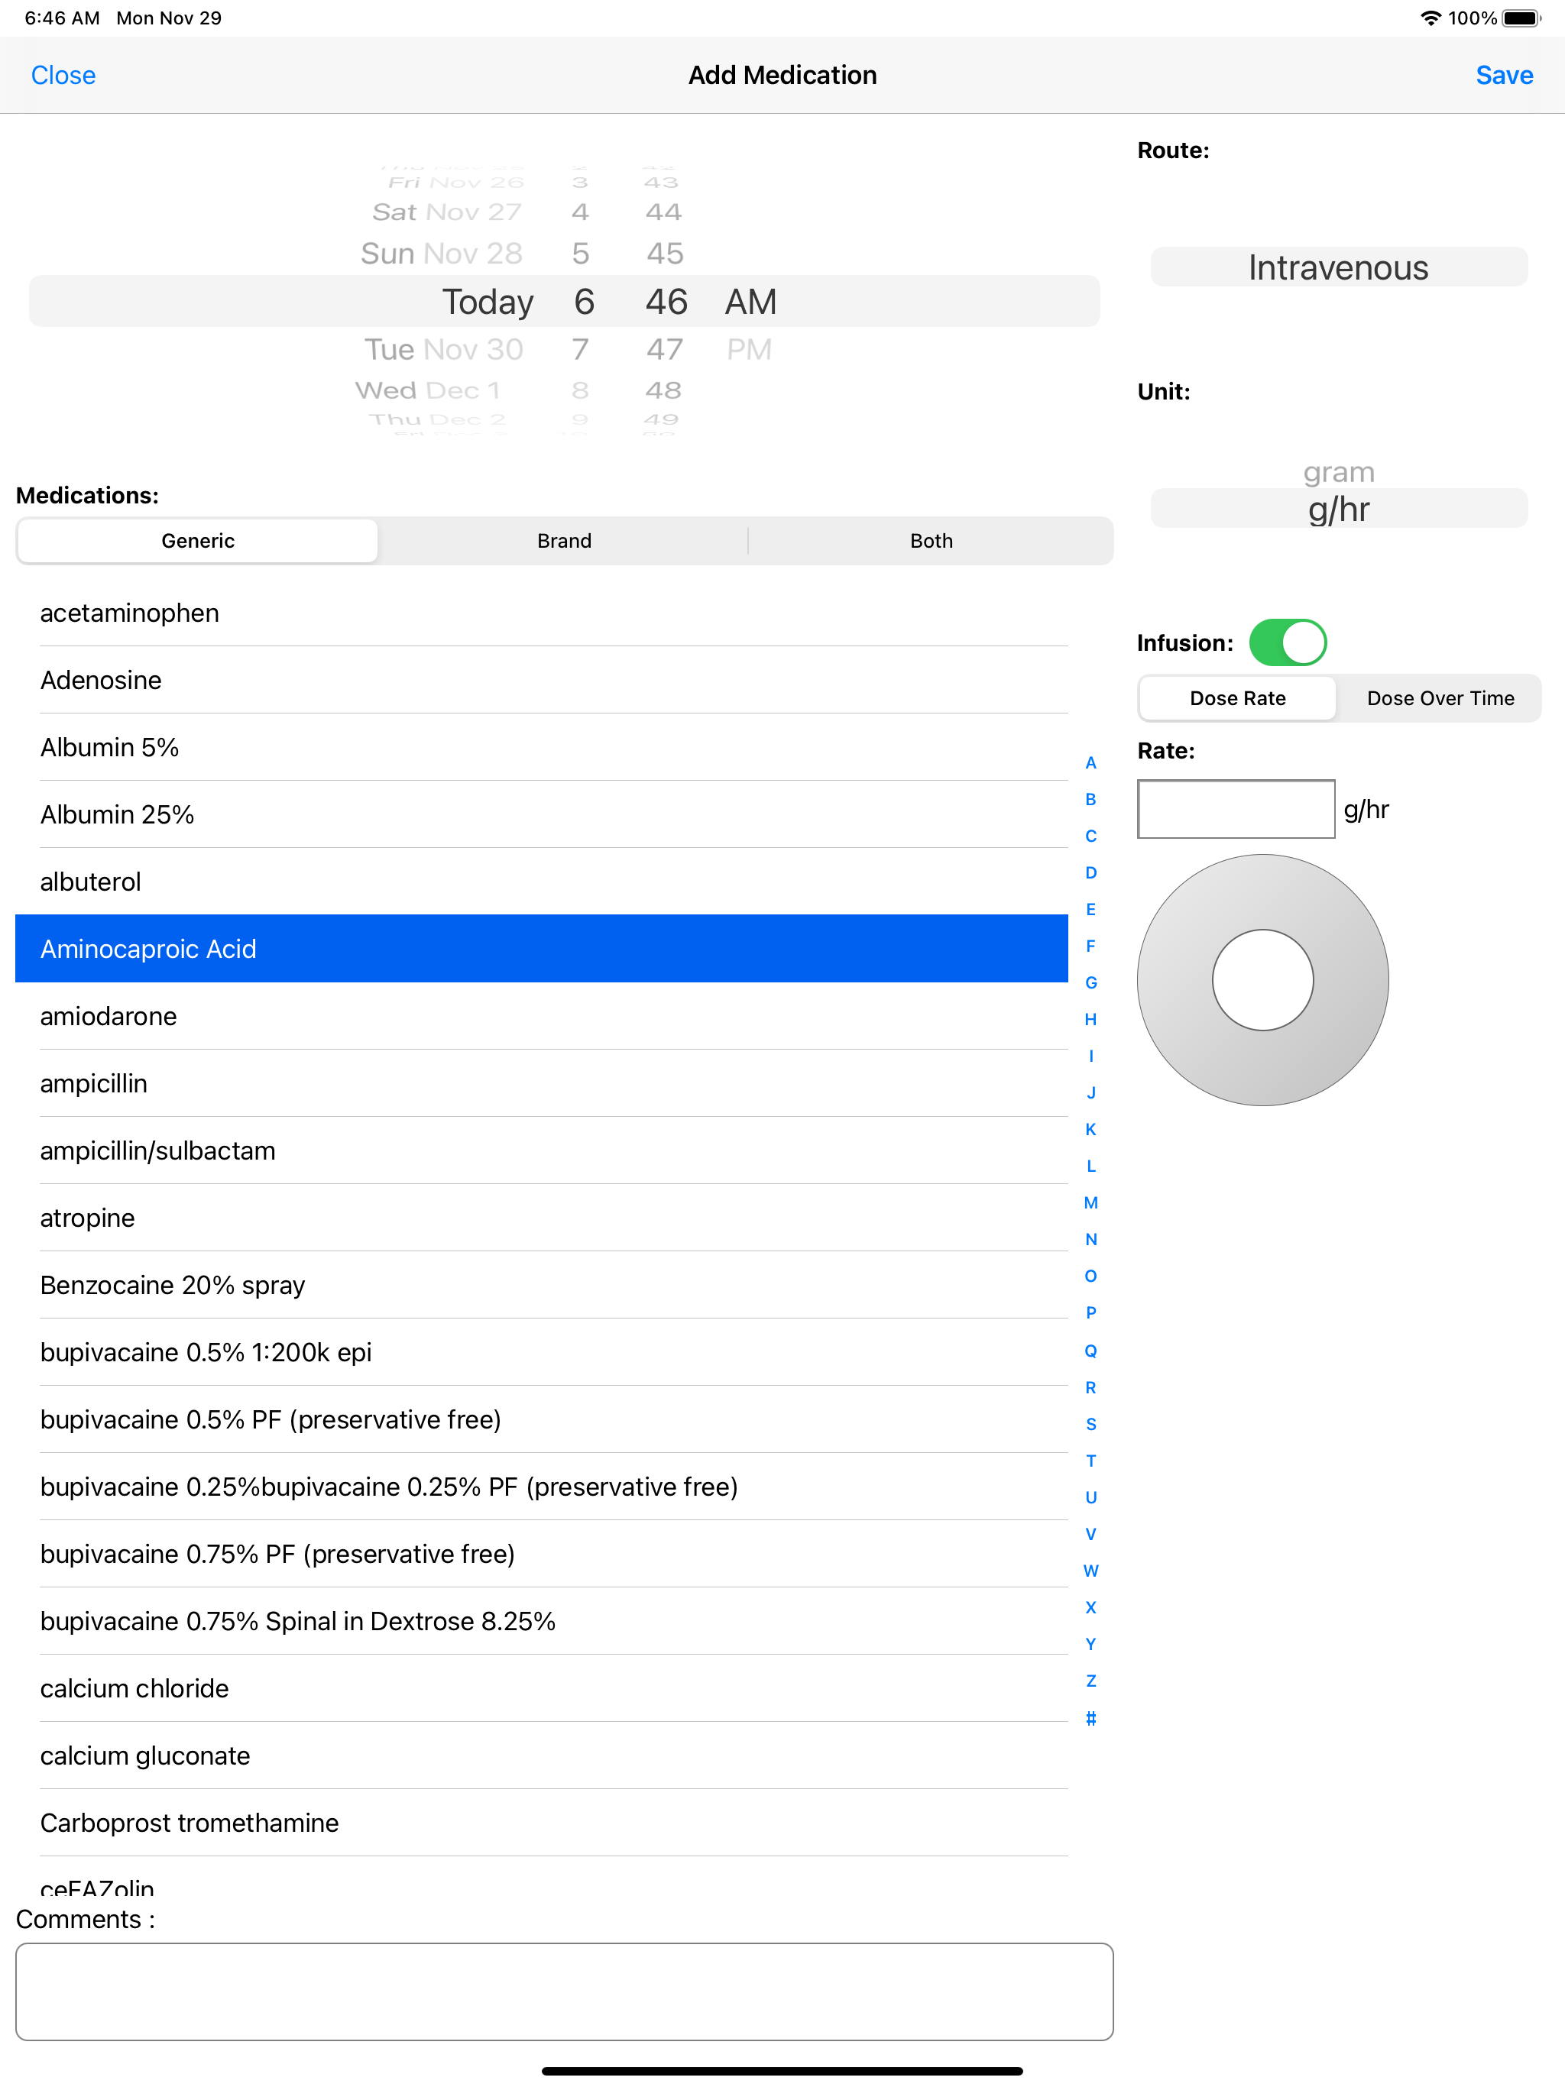Switch to Dose Over Time mode
The width and height of the screenshot is (1565, 2087).
[1440, 698]
